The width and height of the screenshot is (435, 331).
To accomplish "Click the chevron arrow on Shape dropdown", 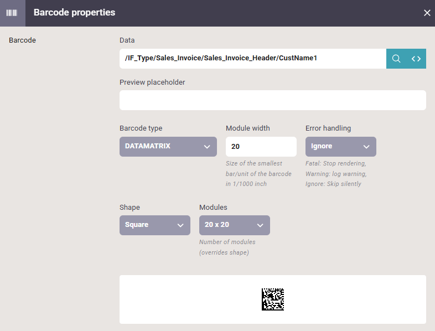I will click(x=180, y=225).
